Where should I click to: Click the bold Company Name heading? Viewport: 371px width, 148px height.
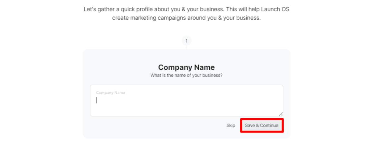click(x=187, y=67)
